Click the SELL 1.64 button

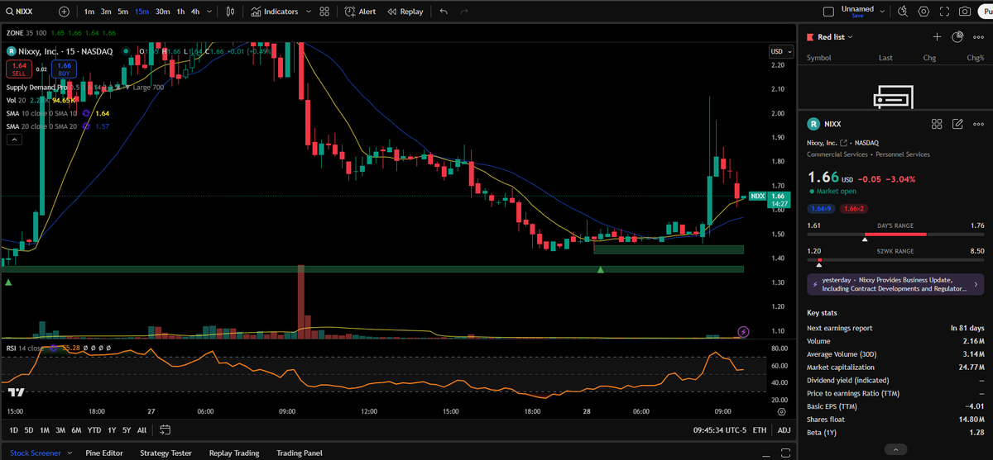(18, 69)
